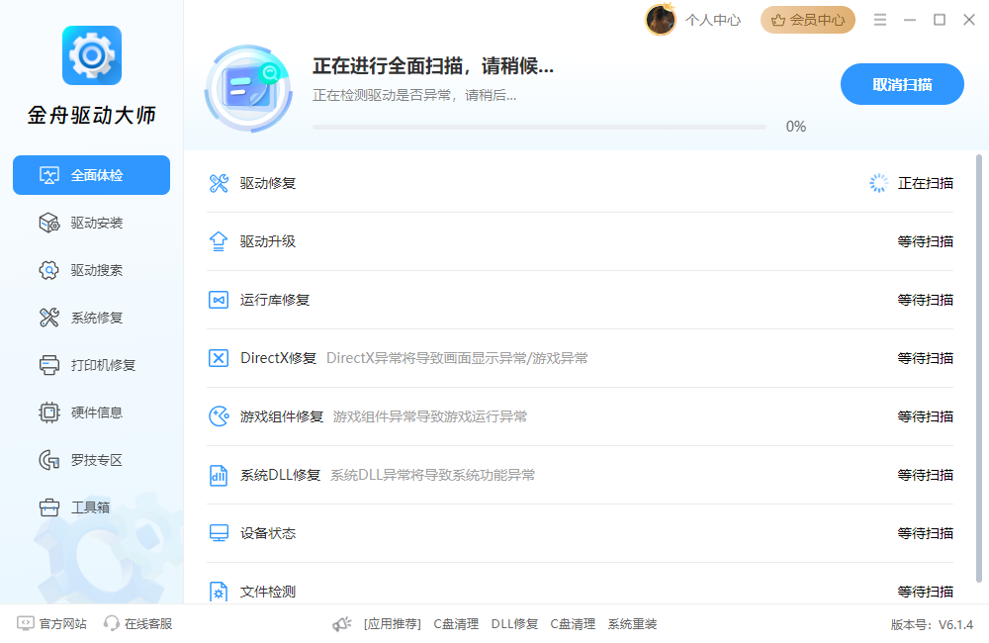The height and width of the screenshot is (643, 989).
Task: Click the 0% progress value
Action: point(796,127)
